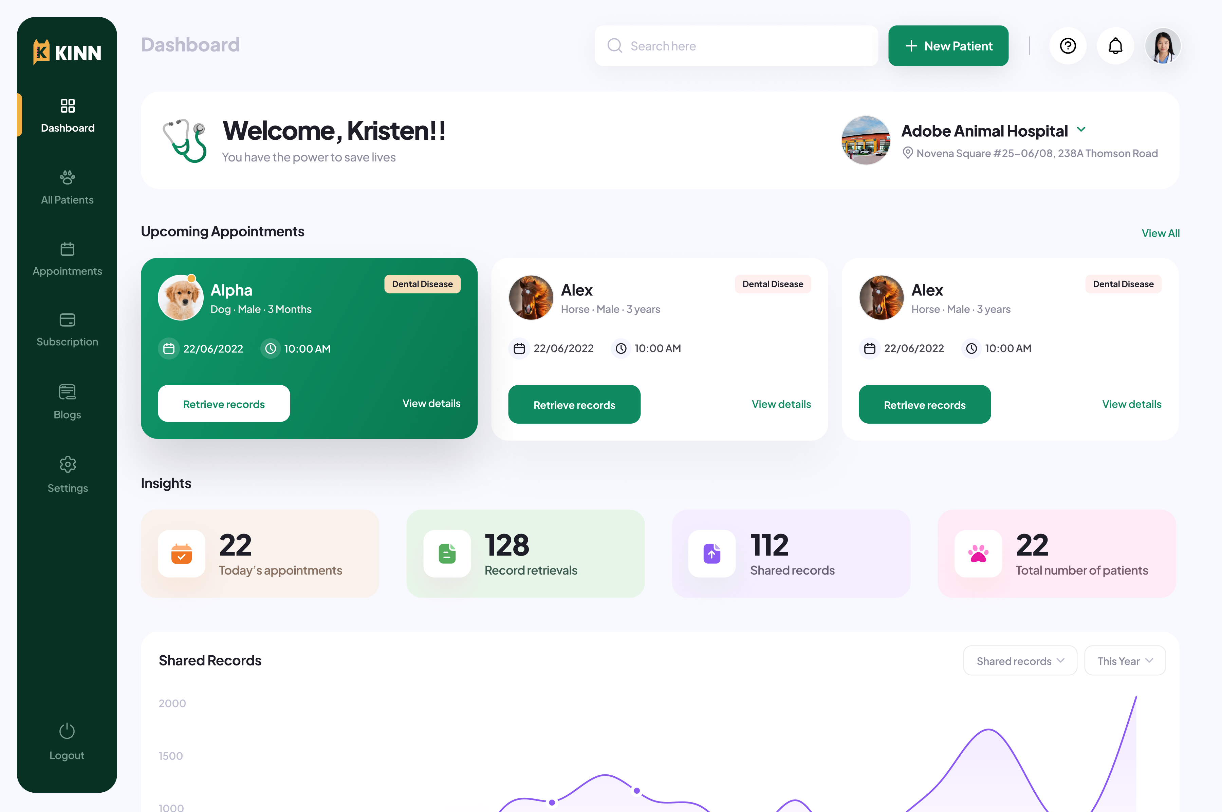The height and width of the screenshot is (812, 1222).
Task: Click the Dashboard grid icon in sidebar
Action: click(67, 105)
